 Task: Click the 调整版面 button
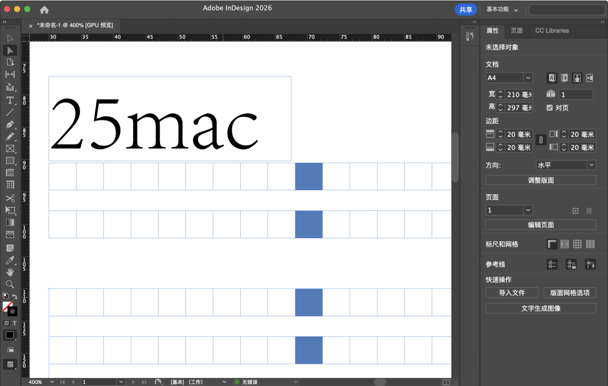coord(541,180)
